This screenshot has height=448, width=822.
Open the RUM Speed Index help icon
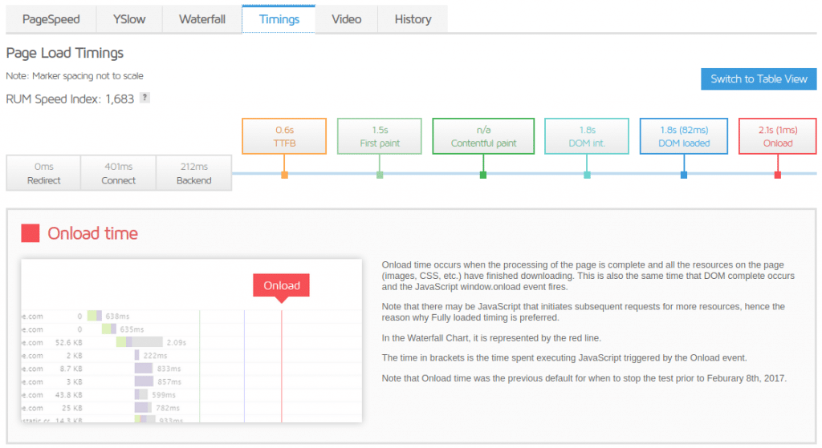pos(144,97)
